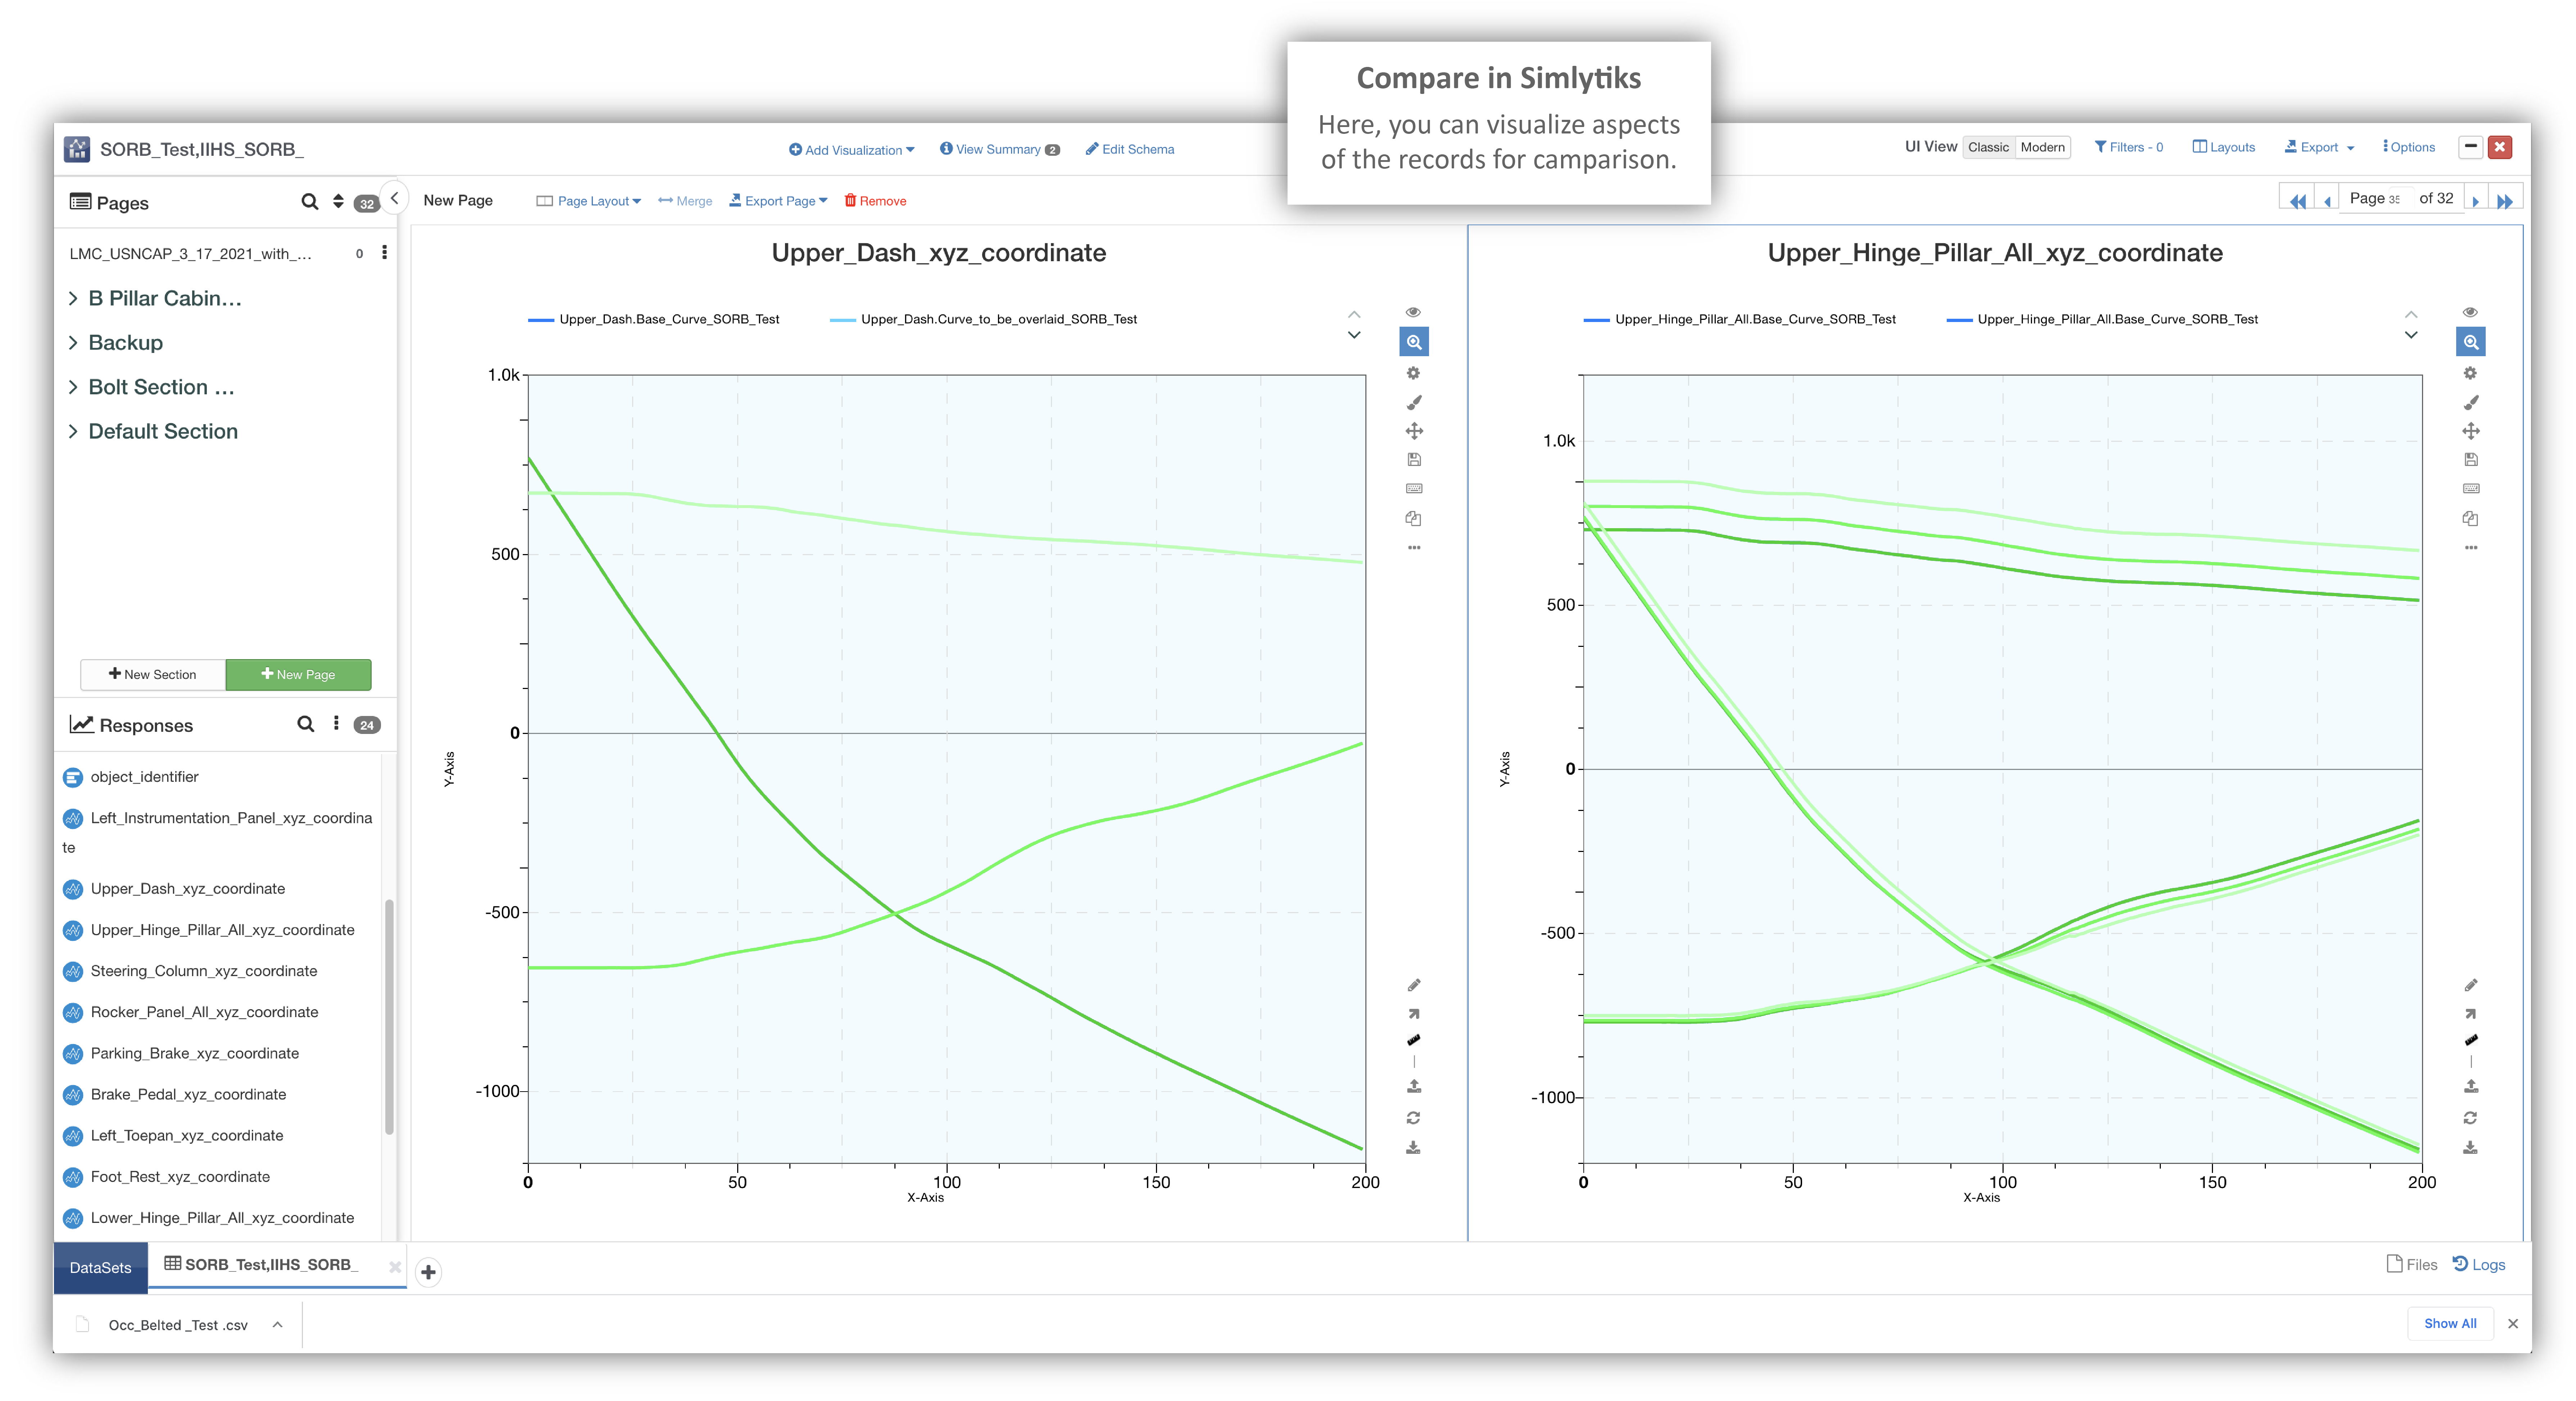Screen dimensions: 2576x1401
Task: Toggle first Upper_Hinge_Pillar_All.Base_Curve legend entry
Action: coord(1740,319)
